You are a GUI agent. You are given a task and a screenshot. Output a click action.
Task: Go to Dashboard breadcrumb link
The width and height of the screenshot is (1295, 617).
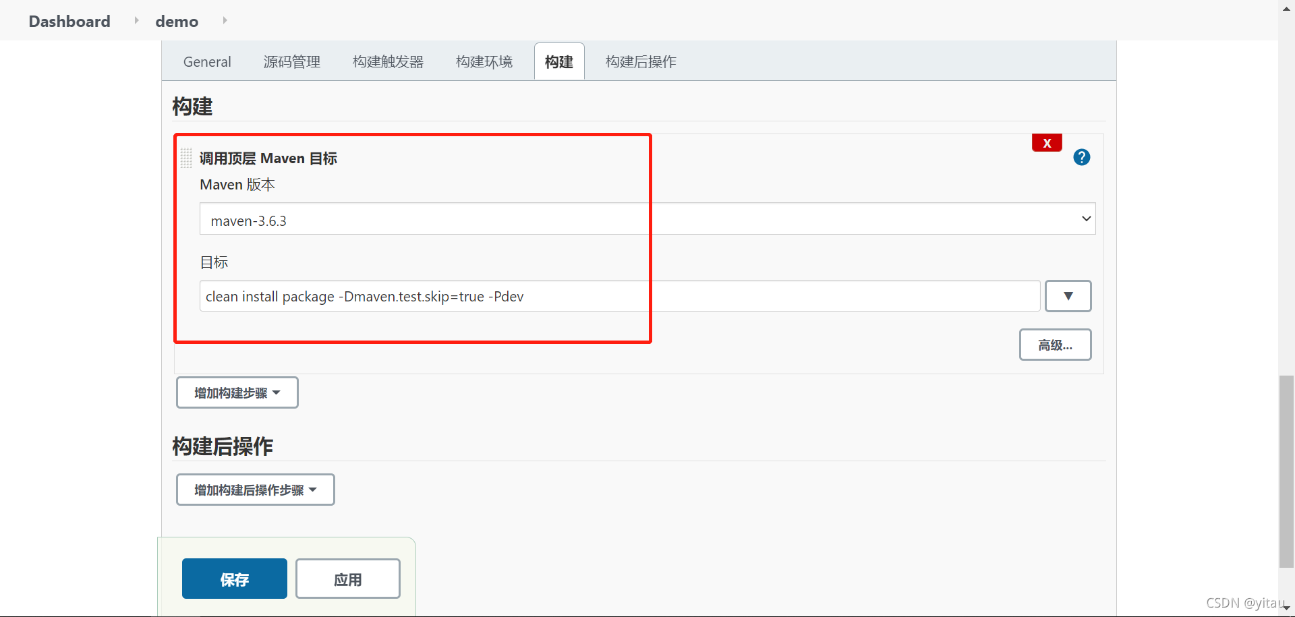click(x=69, y=21)
